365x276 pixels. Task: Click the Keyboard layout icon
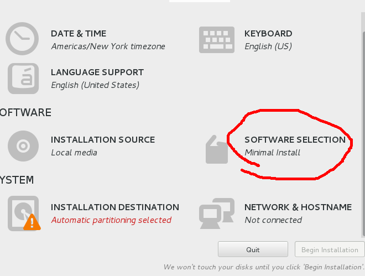click(x=217, y=40)
